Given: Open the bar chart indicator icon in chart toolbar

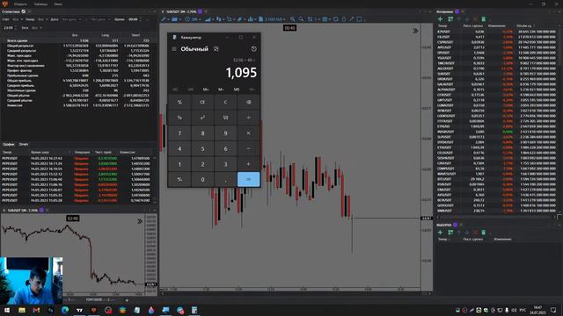Looking at the screenshot, I should click(251, 19).
